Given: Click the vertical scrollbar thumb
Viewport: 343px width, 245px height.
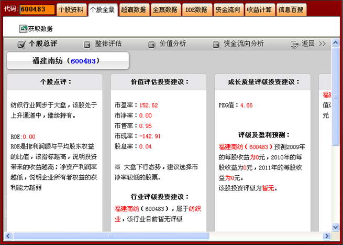Looking at the screenshot, I should pos(335,96).
